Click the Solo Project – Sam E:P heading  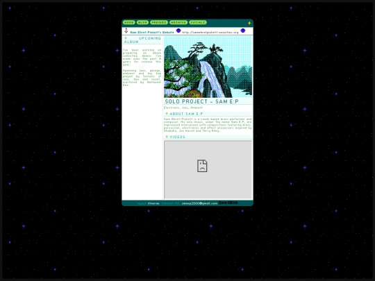pos(201,101)
